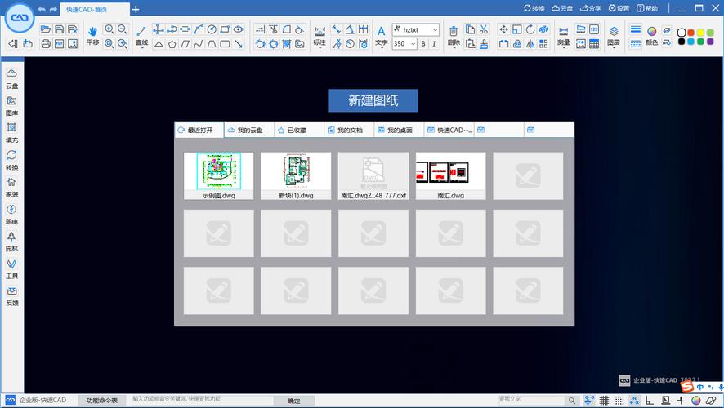Pick the yellow color swatch
The image size is (724, 408).
coord(700,33)
